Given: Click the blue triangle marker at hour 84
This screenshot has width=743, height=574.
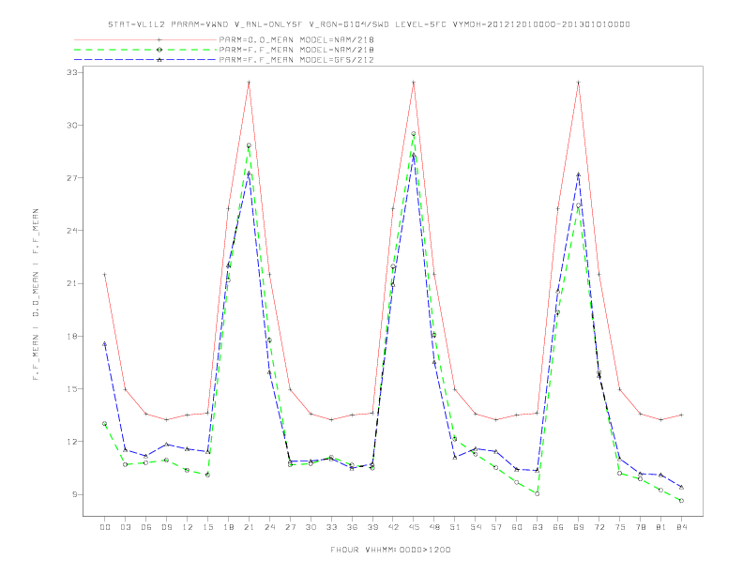Looking at the screenshot, I should tap(681, 487).
